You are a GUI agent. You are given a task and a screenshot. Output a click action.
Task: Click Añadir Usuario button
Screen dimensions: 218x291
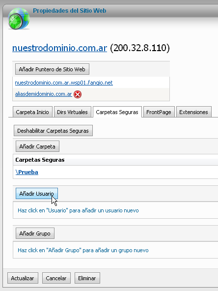pyautogui.click(x=37, y=194)
